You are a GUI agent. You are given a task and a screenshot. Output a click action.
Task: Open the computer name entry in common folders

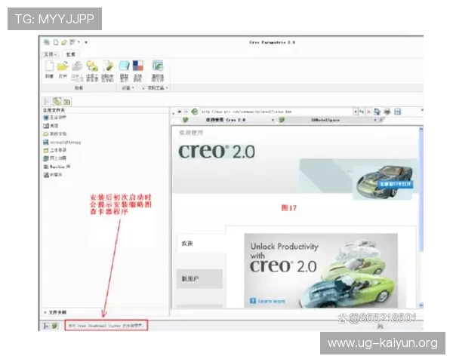[63, 143]
